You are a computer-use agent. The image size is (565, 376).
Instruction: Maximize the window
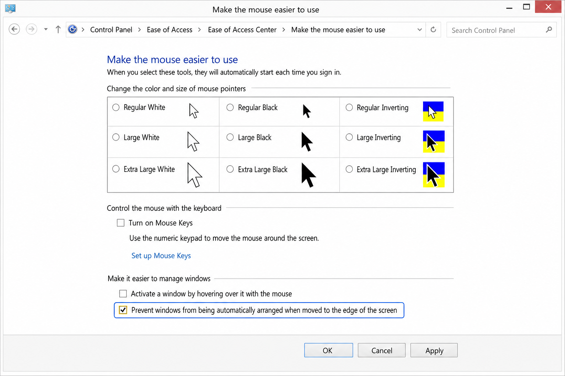[527, 7]
